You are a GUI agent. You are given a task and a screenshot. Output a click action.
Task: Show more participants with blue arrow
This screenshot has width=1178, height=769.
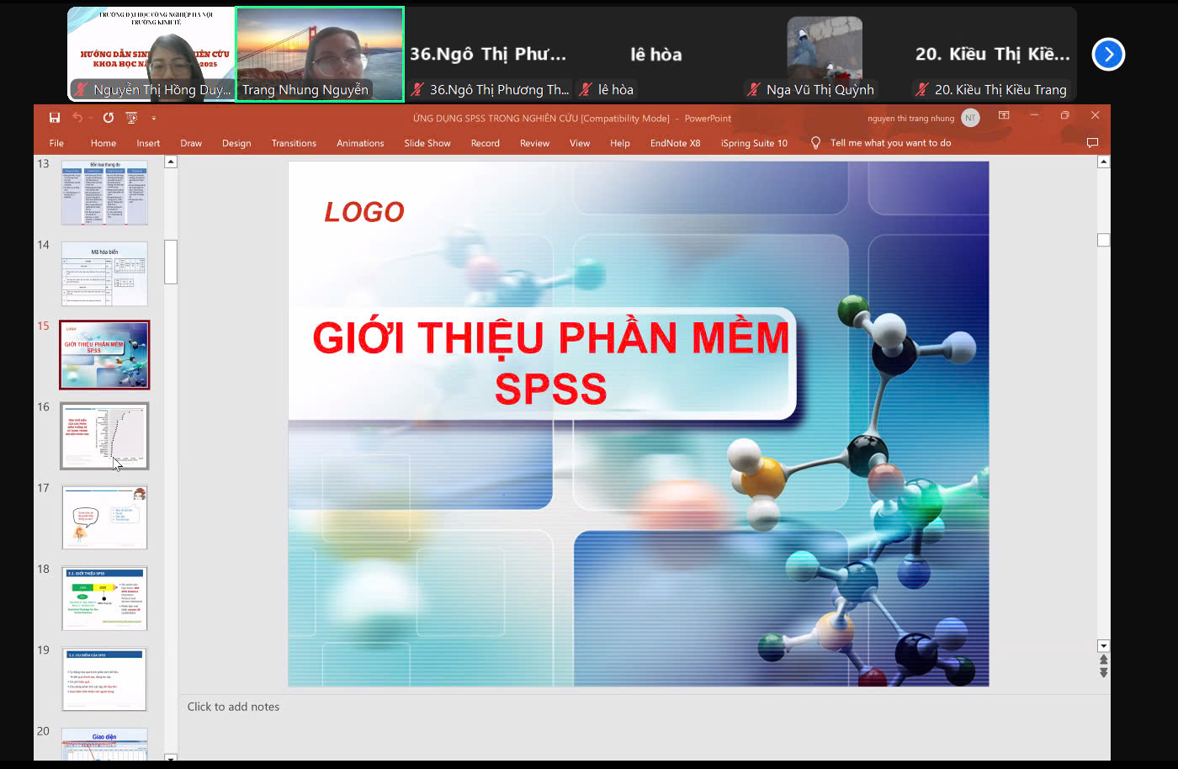coord(1108,55)
